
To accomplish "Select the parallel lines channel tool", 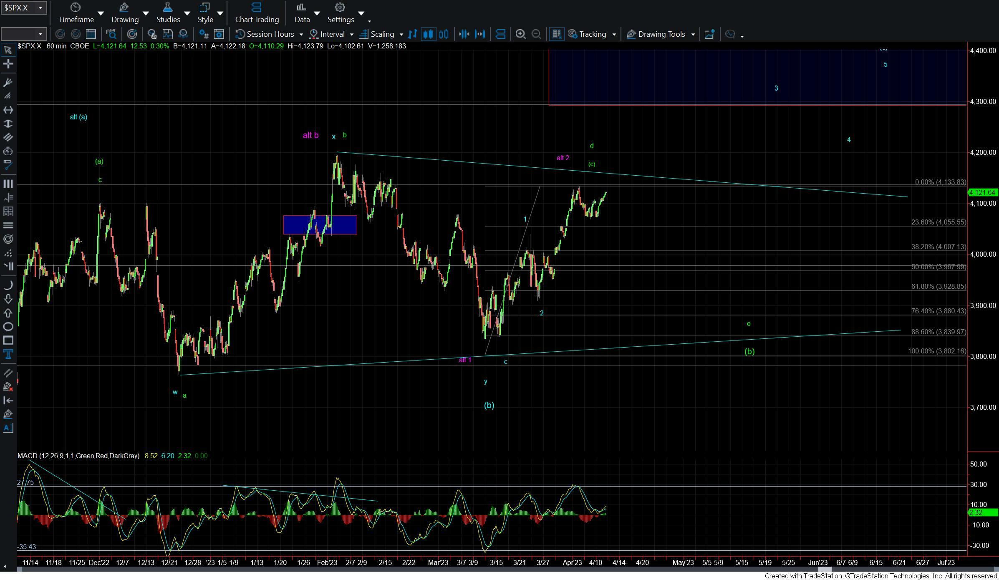I will (x=8, y=137).
